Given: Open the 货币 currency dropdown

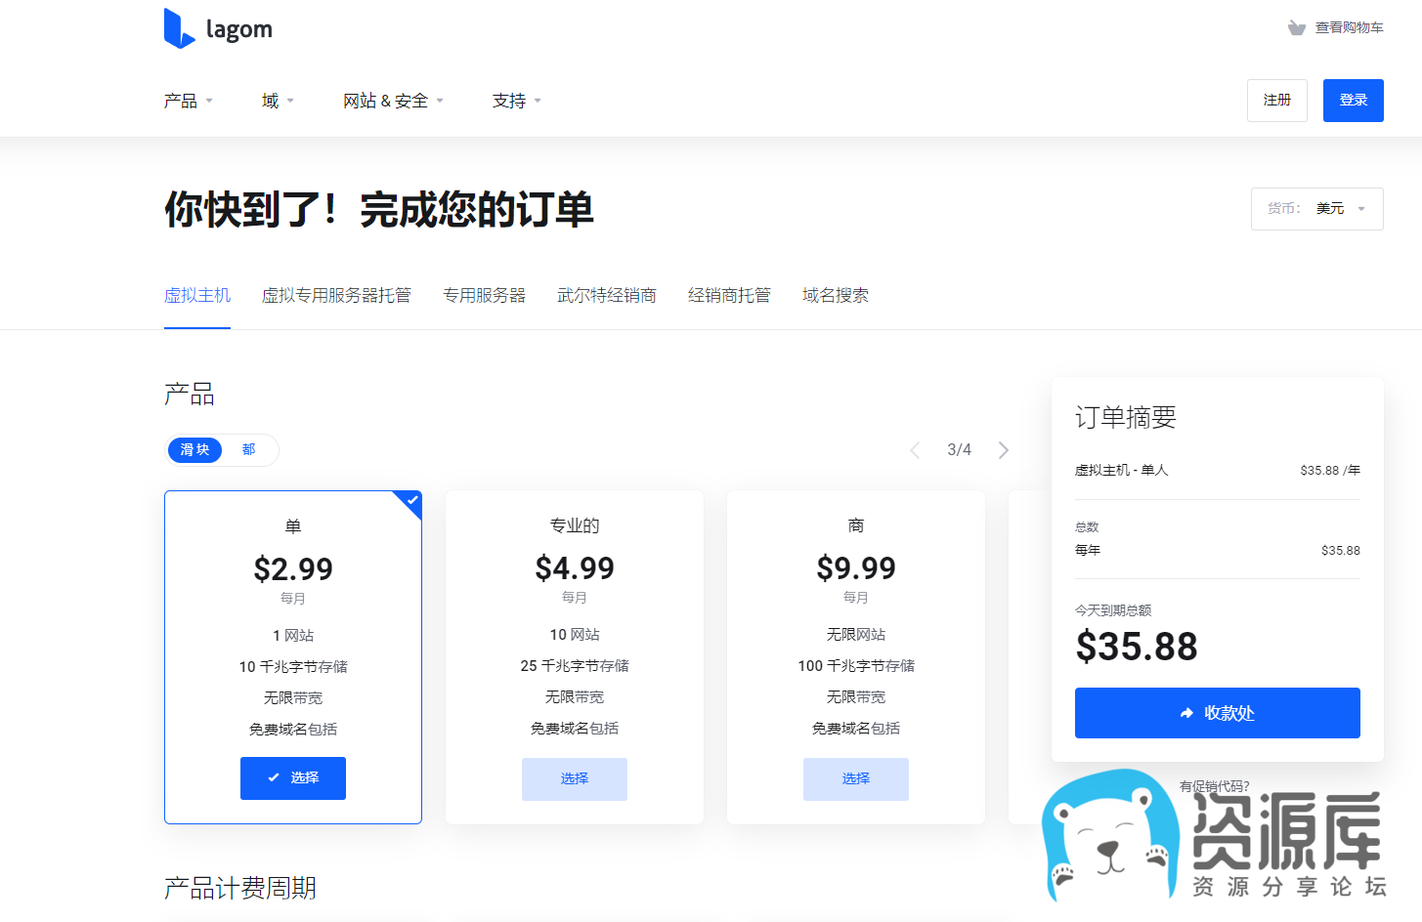Looking at the screenshot, I should (x=1316, y=209).
